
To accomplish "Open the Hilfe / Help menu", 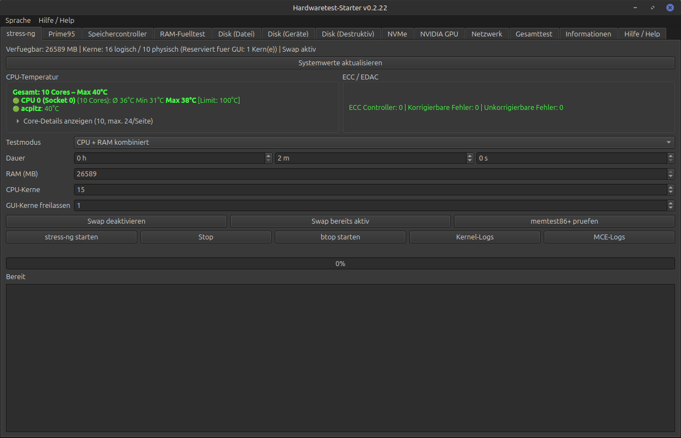I will 57,20.
